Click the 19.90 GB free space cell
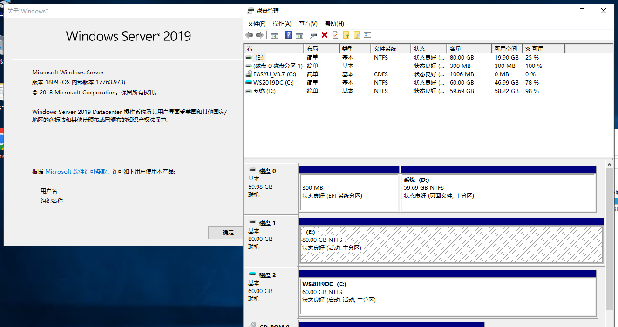 click(506, 58)
